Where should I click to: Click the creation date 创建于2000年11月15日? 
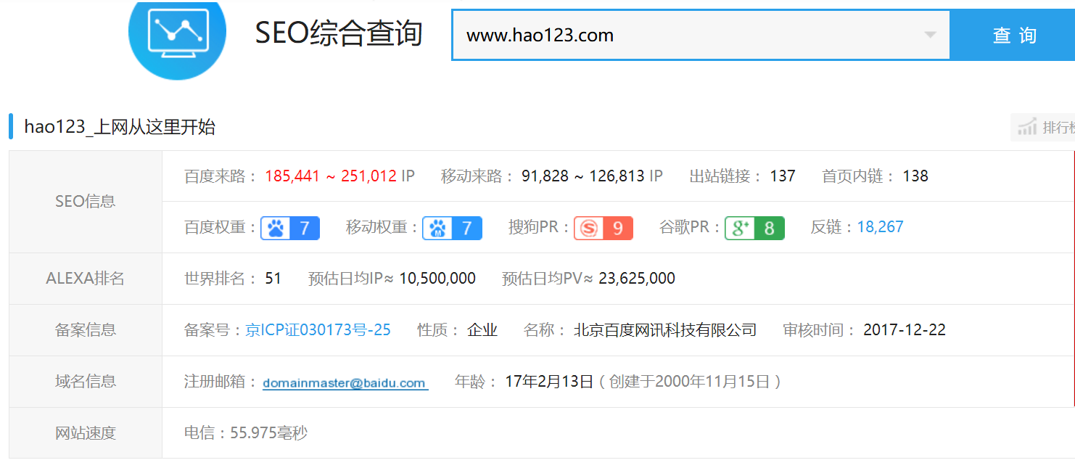click(x=689, y=382)
